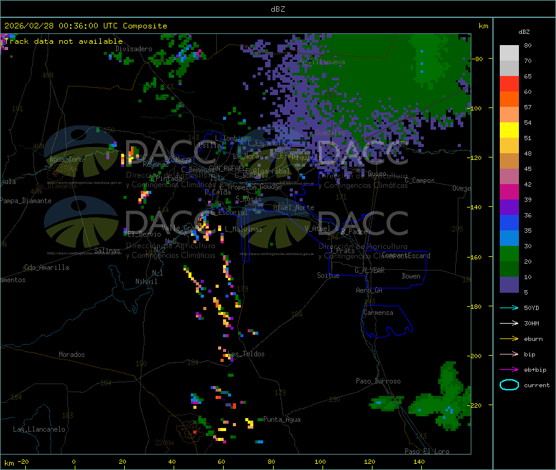Screen dimensions: 556x470
Task: Select the royal blue 35-36 dBZ swatch
Action: (x=509, y=223)
